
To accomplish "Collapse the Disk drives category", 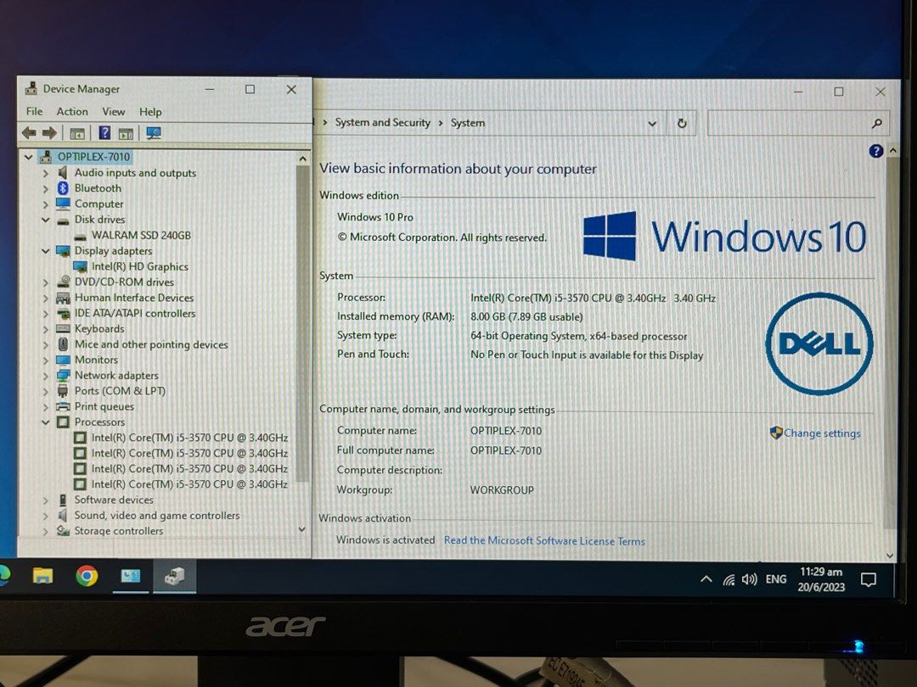I will click(x=44, y=219).
